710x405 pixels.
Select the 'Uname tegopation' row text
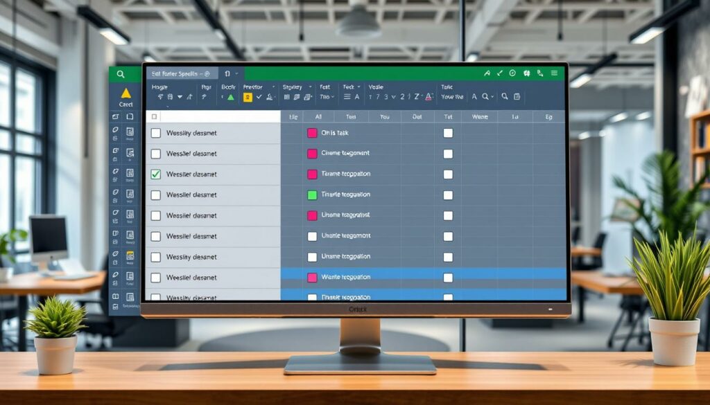pos(346,256)
